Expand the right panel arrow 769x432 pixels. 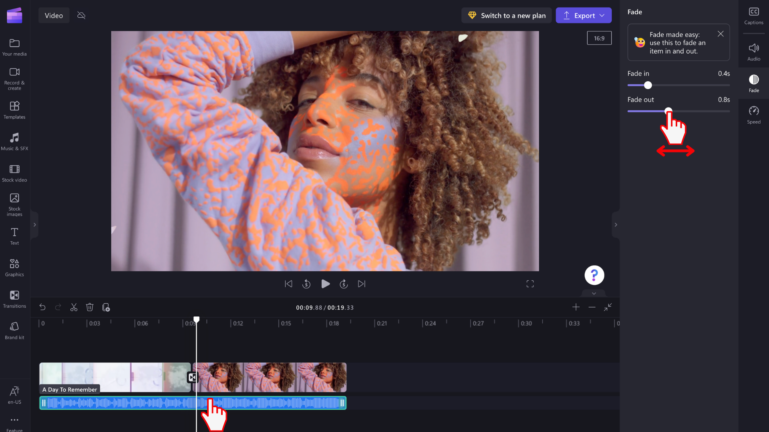(616, 225)
